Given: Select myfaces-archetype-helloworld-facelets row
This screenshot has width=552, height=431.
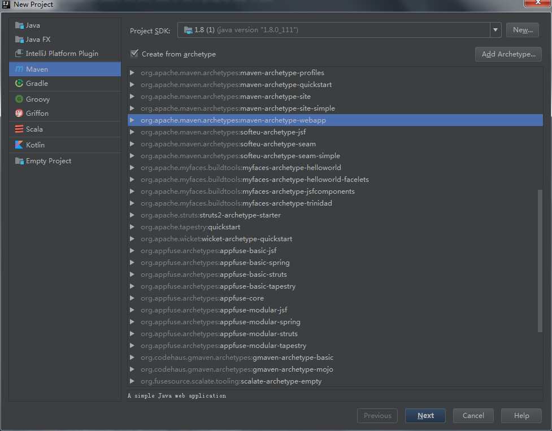Looking at the screenshot, I should (x=335, y=180).
